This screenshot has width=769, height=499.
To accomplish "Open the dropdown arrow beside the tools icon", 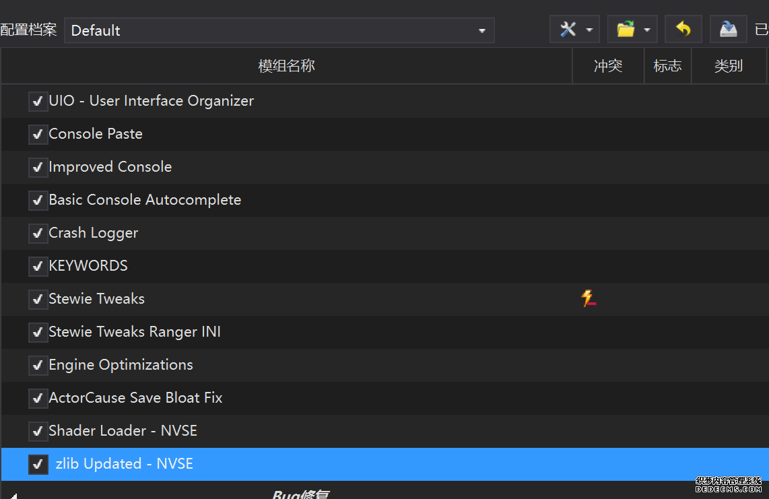I will (589, 30).
